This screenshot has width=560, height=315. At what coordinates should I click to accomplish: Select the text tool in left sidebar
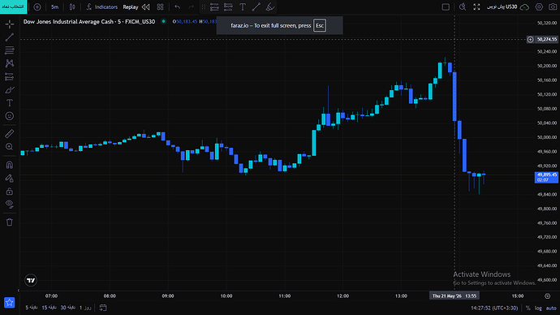coord(10,103)
